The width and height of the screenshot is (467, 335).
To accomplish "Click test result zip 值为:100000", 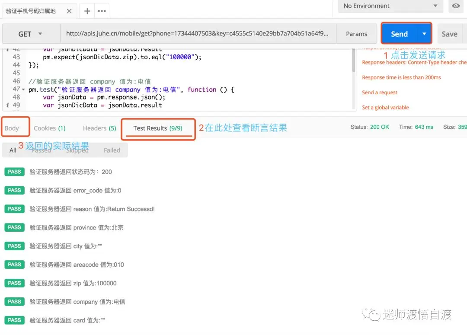I will [73, 283].
